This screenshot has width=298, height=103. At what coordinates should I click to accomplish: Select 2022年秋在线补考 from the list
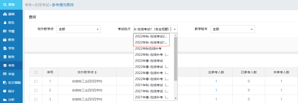pos(148,49)
